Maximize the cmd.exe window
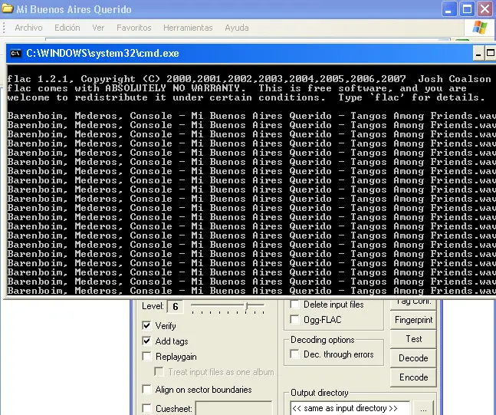 [490, 54]
